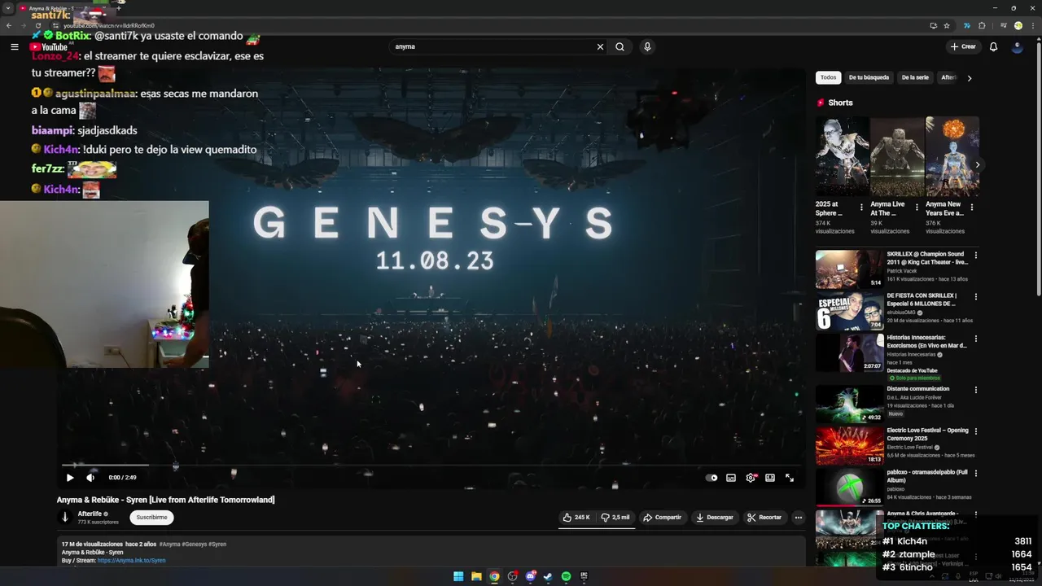Open the YouTube account avatar menu
Screen dimensions: 1042x586
click(x=1017, y=46)
